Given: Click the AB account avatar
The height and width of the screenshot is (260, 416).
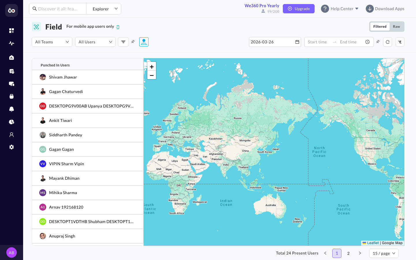Looking at the screenshot, I should [x=12, y=252].
